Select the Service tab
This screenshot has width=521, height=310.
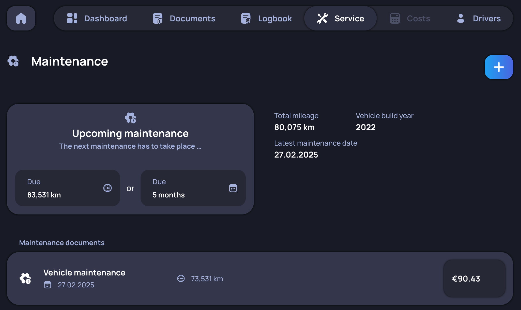point(341,18)
